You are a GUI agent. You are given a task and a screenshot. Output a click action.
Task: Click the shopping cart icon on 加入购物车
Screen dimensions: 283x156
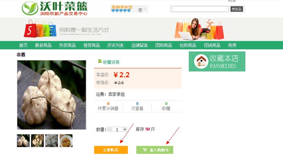click(x=145, y=150)
